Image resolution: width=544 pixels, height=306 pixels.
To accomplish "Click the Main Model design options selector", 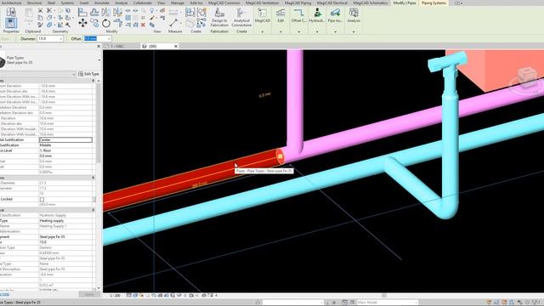I will point(387,303).
